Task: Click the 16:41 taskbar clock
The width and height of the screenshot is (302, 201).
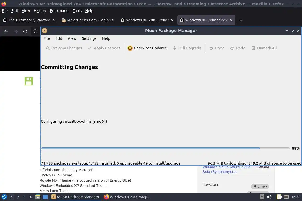Action: 296,197
